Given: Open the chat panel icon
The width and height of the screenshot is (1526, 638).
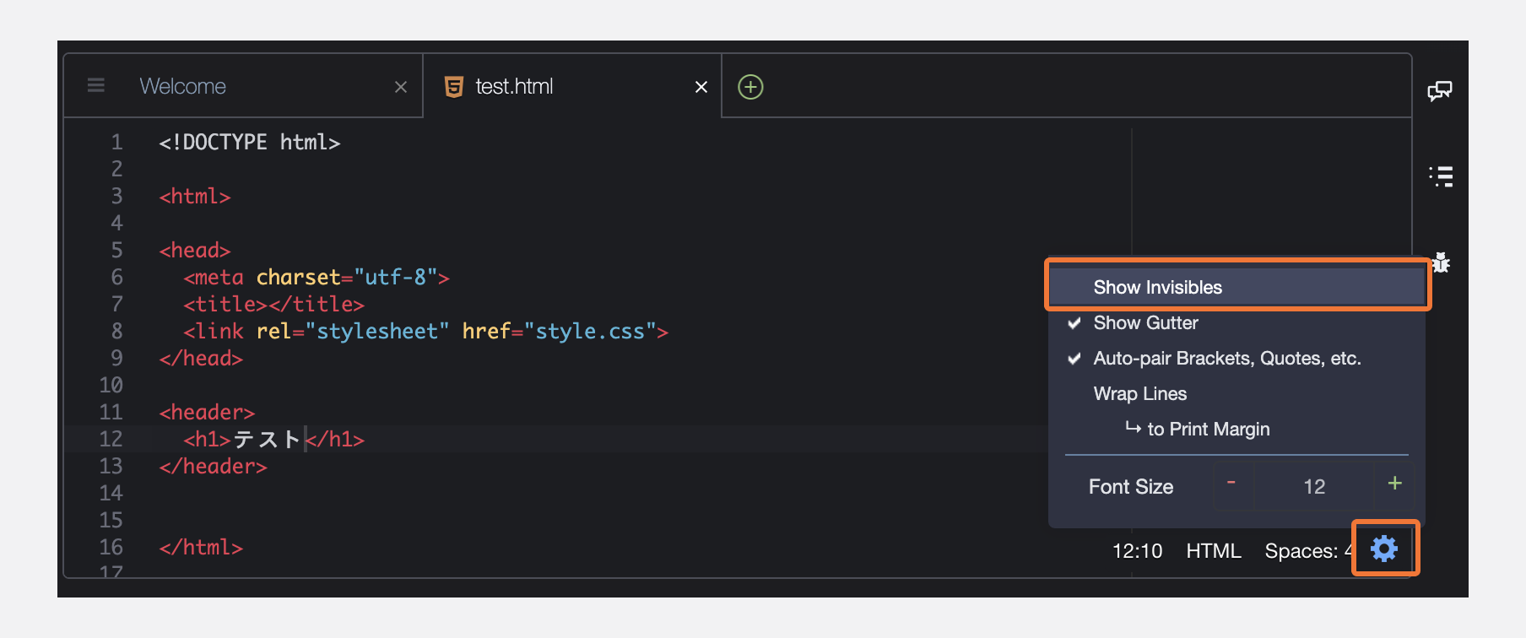Looking at the screenshot, I should pyautogui.click(x=1440, y=91).
